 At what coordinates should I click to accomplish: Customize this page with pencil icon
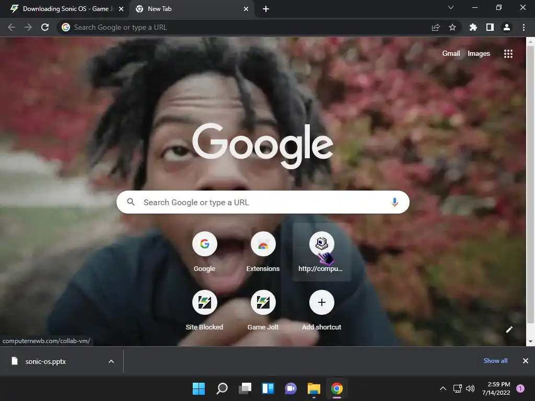(x=509, y=329)
